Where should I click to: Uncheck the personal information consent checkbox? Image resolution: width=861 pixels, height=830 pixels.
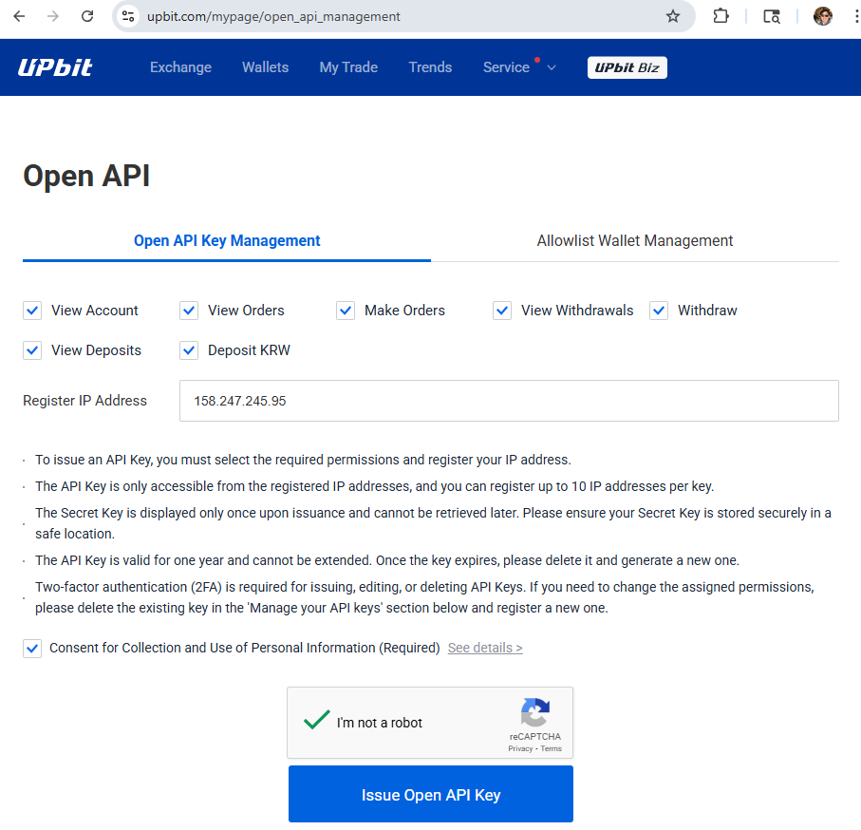tap(32, 648)
